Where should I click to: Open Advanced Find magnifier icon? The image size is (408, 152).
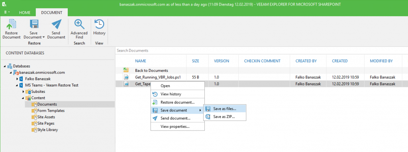(x=79, y=24)
